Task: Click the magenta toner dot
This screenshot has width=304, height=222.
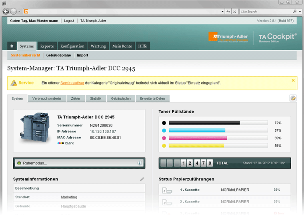Action: 164,138
